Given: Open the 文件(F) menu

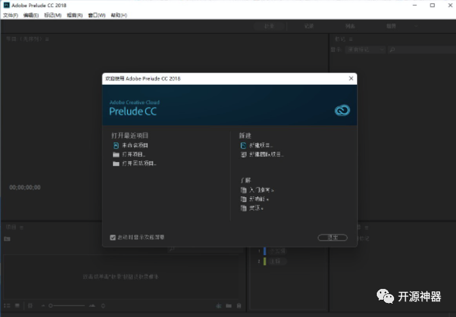Looking at the screenshot, I should (10, 15).
